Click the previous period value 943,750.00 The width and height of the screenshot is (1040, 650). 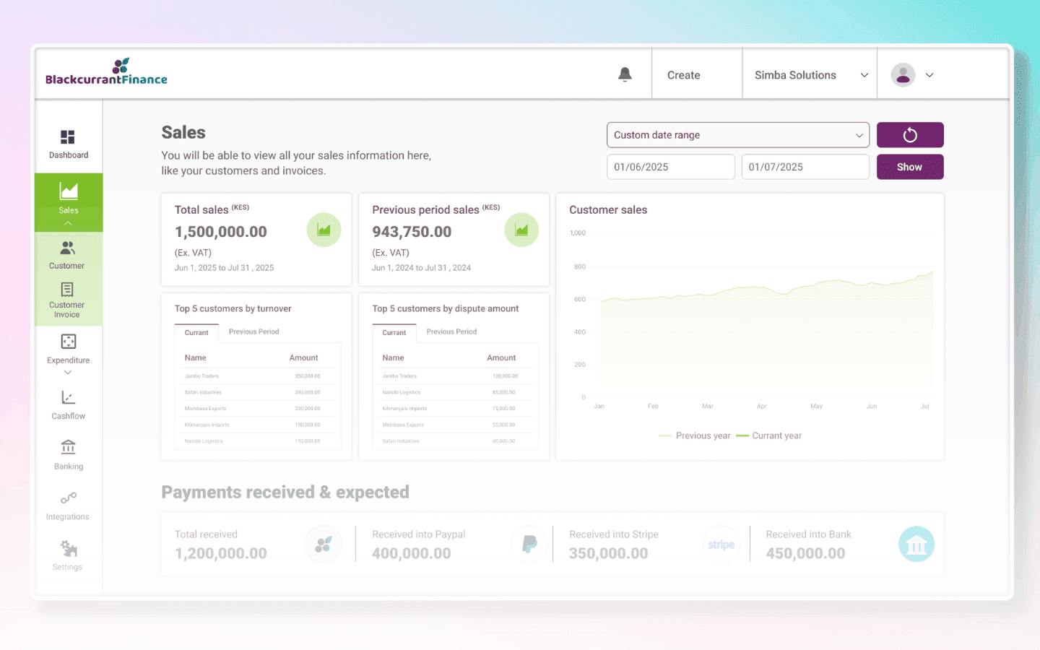click(412, 232)
